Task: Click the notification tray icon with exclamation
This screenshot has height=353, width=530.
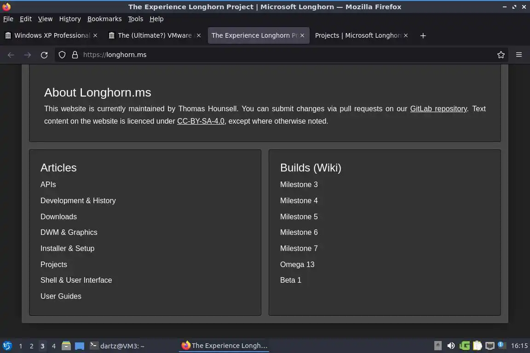Action: (502, 345)
